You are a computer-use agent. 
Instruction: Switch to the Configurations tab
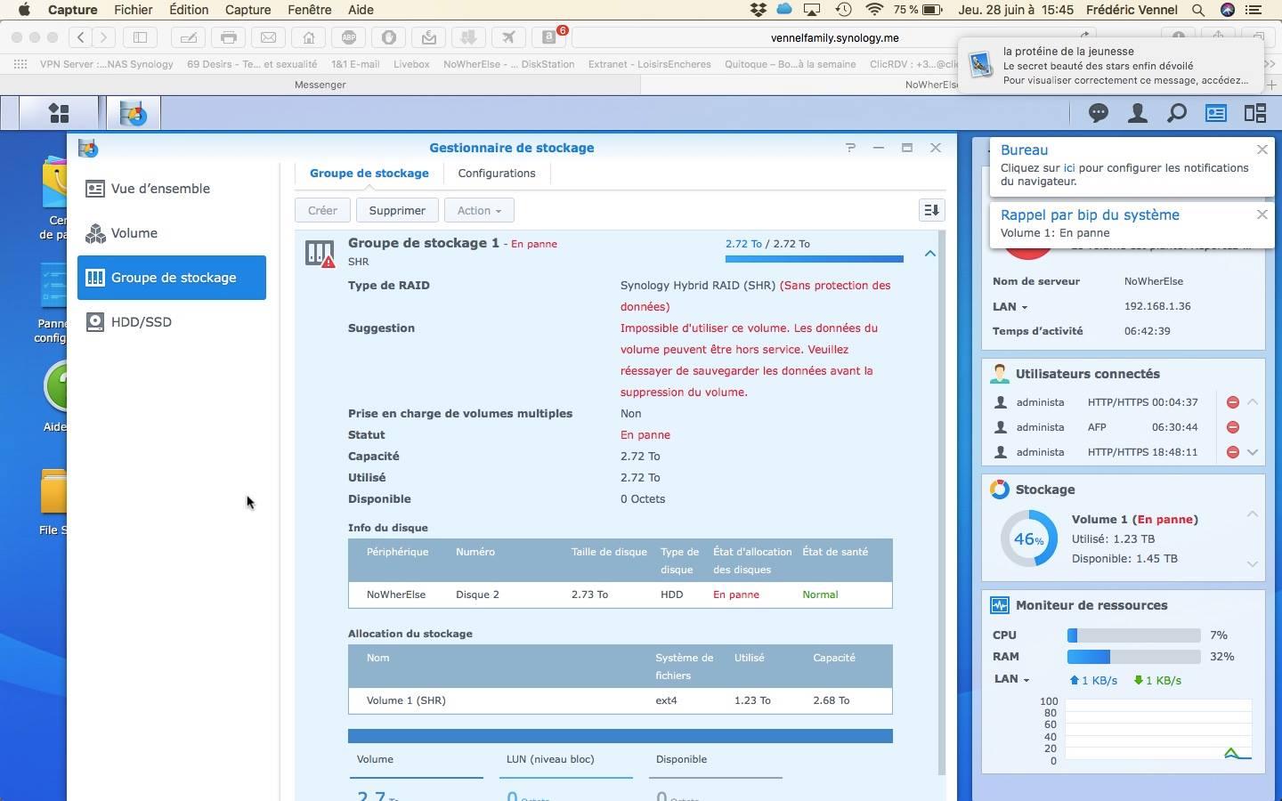coord(497,174)
